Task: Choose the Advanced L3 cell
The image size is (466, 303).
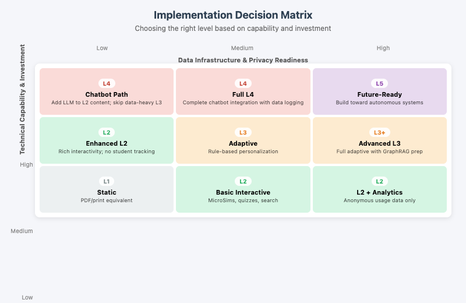Action: (380, 140)
